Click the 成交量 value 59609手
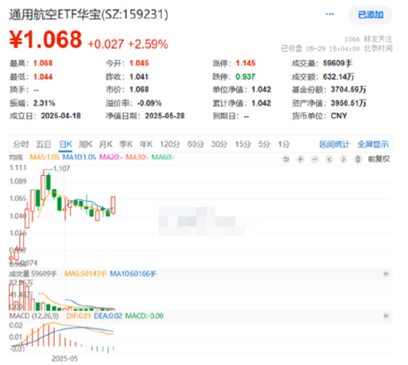The image size is (408, 365). [338, 63]
